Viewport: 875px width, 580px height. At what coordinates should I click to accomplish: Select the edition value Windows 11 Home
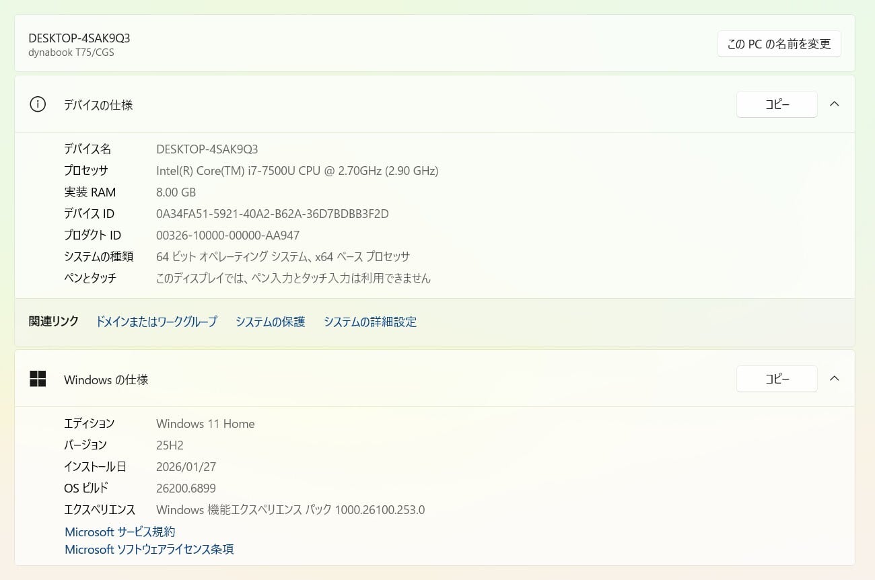205,423
